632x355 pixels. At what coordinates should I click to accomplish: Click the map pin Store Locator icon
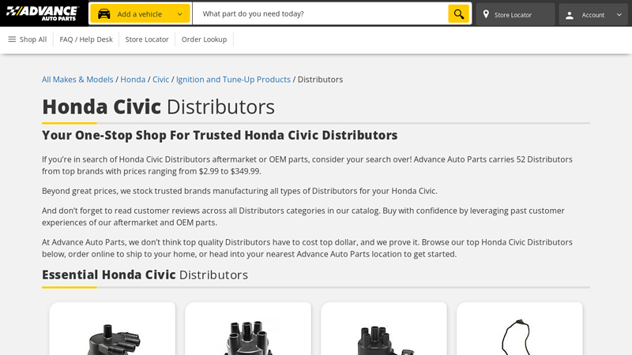[x=486, y=14]
